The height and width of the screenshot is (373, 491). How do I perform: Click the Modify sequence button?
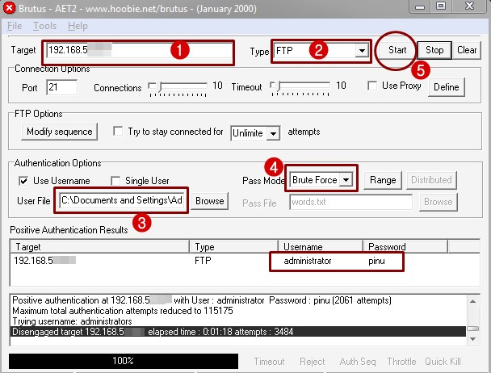pyautogui.click(x=60, y=132)
